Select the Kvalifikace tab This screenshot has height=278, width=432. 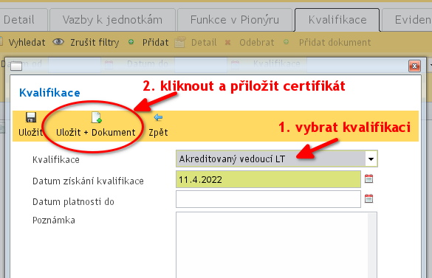tap(337, 20)
